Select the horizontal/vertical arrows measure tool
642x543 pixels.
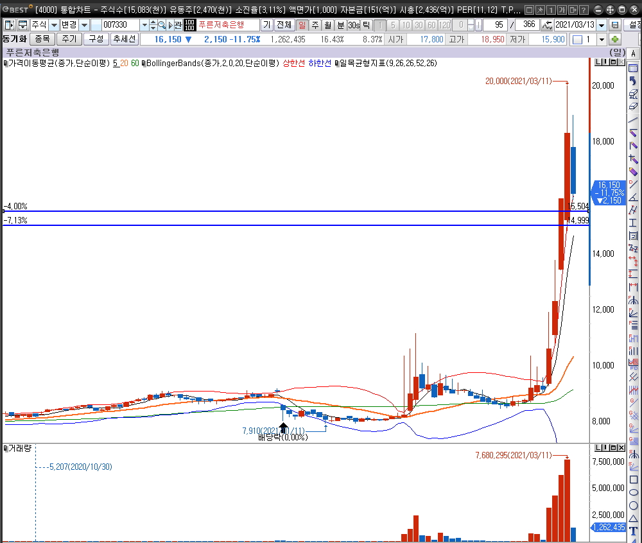[x=633, y=261]
